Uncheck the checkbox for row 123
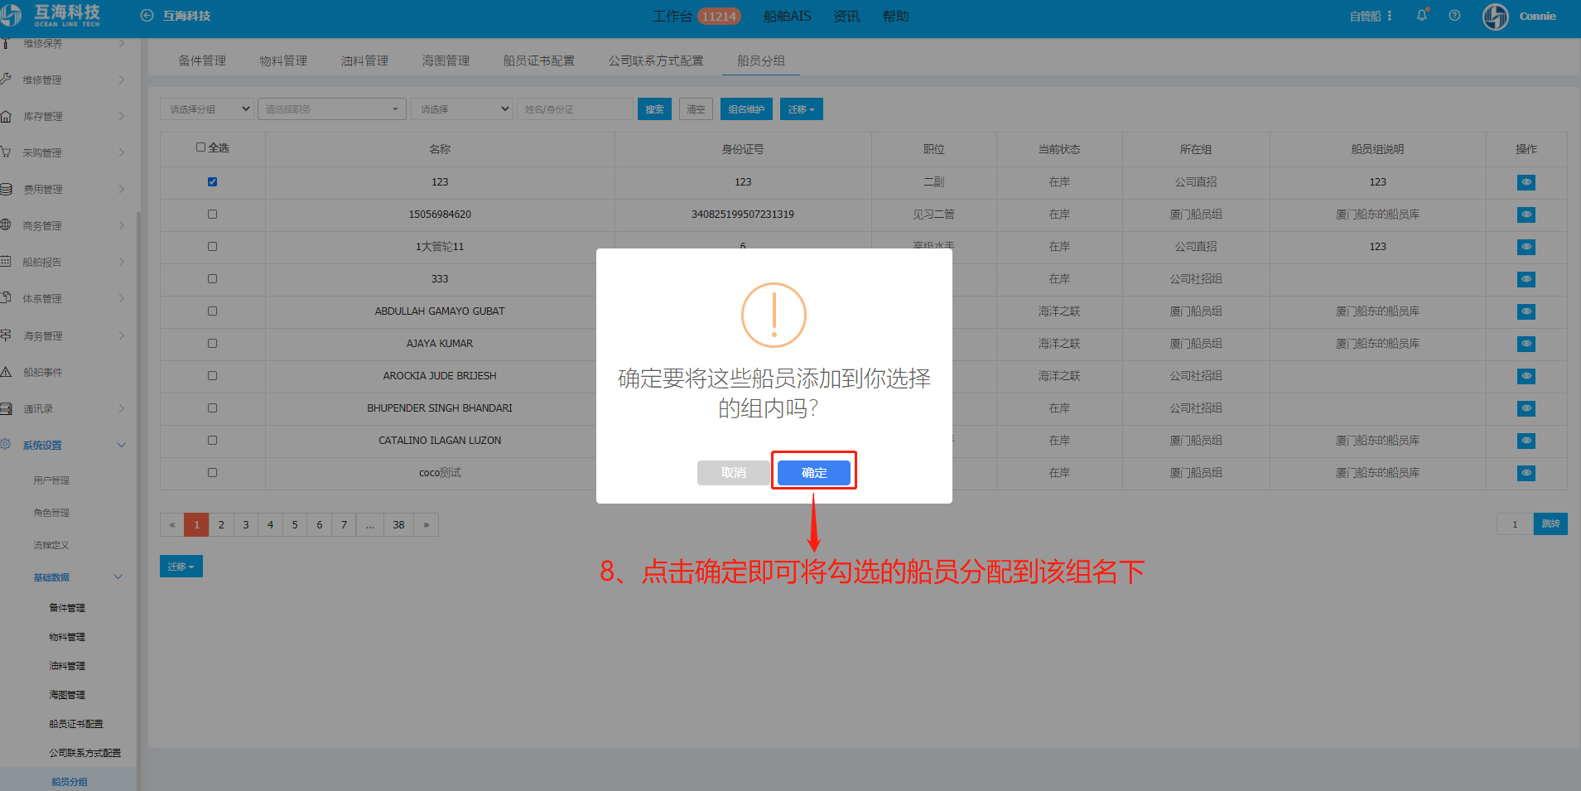 [212, 181]
